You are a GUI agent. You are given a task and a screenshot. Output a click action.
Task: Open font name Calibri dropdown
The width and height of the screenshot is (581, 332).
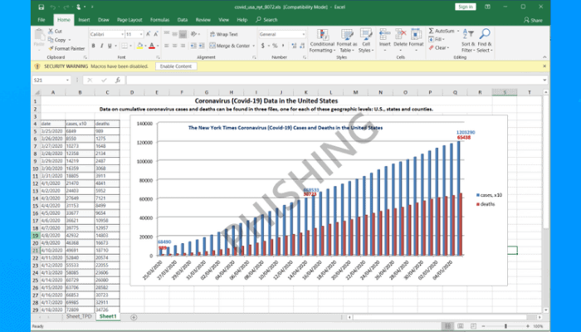(x=122, y=35)
